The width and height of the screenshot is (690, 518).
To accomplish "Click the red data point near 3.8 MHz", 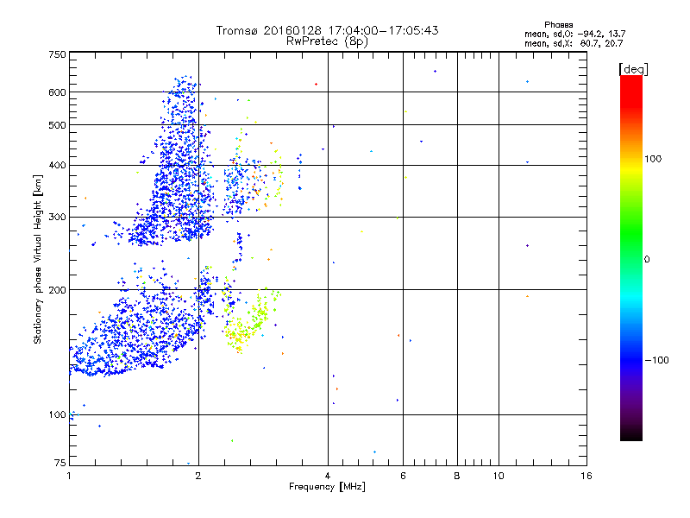I will 316,84.
